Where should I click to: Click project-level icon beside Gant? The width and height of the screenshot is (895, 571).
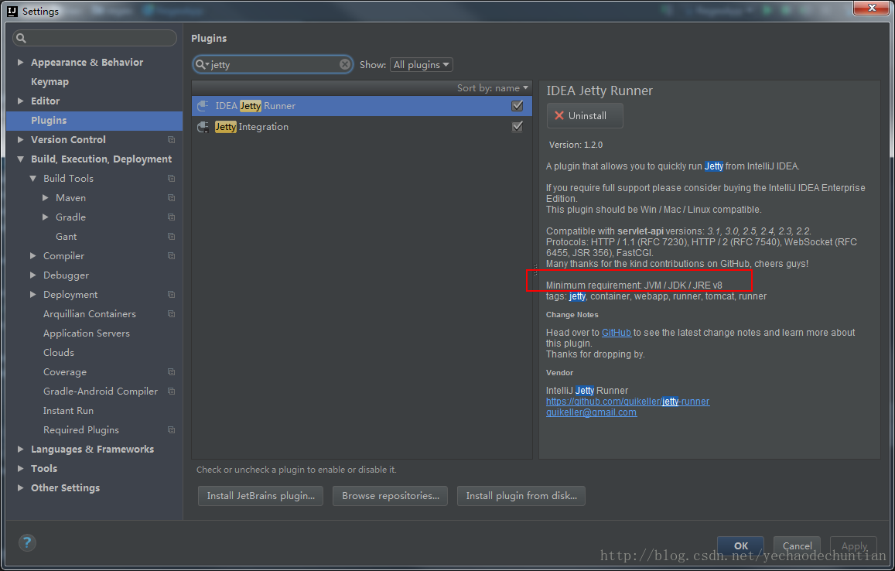click(x=171, y=237)
